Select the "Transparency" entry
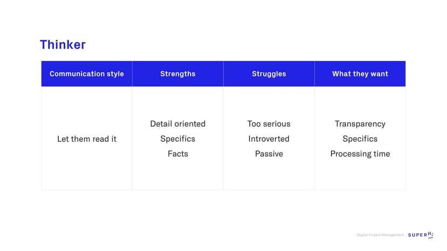Viewport: 447px width, 251px height. pos(360,124)
